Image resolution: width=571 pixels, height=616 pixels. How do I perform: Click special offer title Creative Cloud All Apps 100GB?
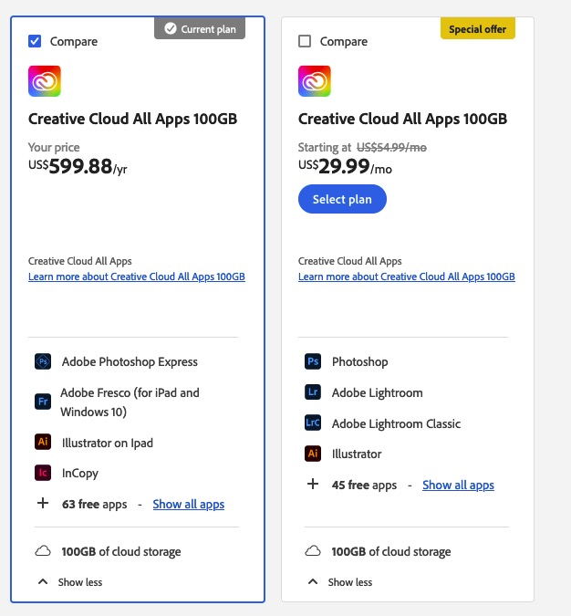pos(402,119)
